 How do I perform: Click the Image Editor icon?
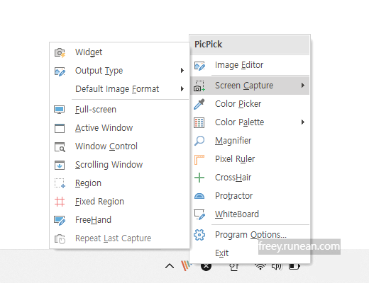point(199,66)
